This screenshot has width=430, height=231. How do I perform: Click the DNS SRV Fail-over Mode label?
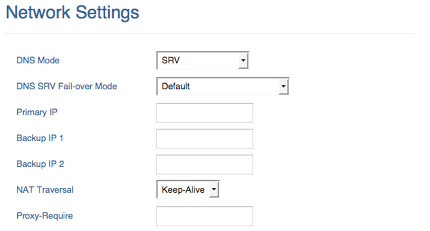67,86
